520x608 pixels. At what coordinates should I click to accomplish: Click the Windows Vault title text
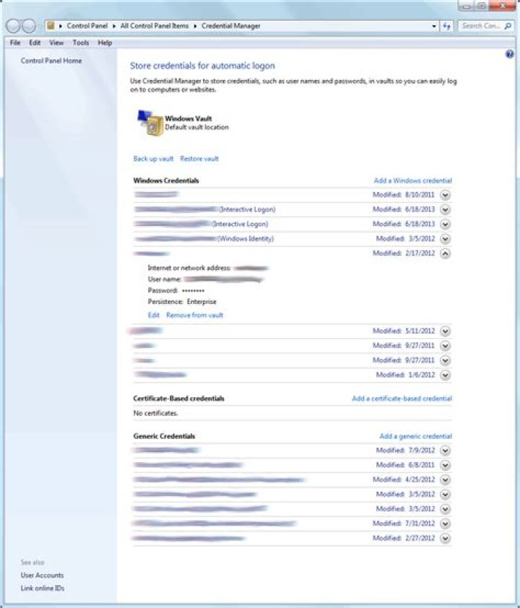pos(188,118)
